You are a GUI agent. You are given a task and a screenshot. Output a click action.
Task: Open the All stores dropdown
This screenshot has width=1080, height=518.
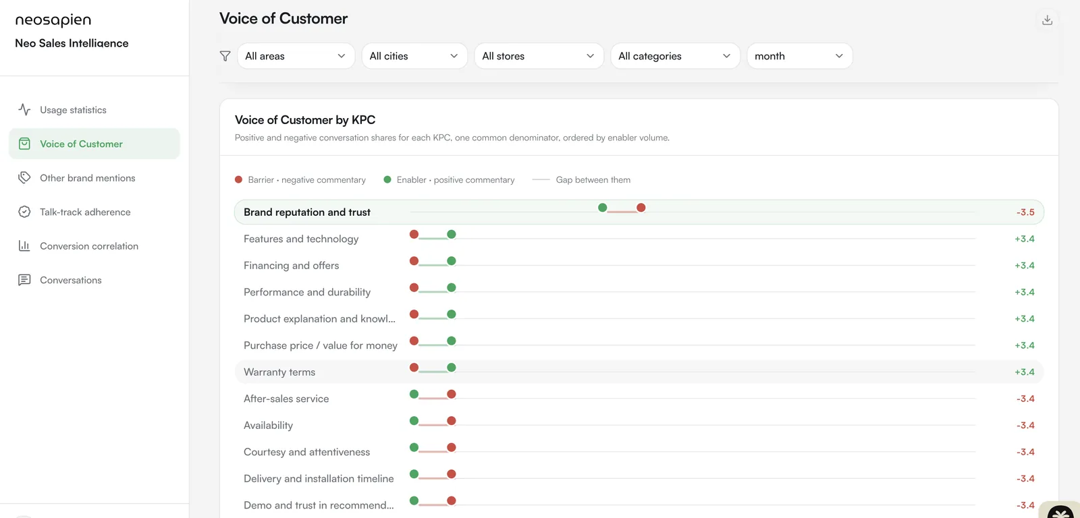click(x=539, y=56)
